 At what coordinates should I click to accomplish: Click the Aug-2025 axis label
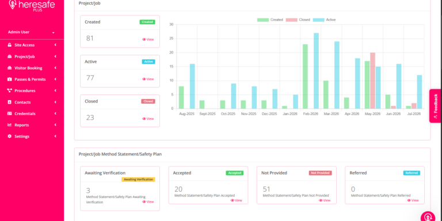click(187, 114)
